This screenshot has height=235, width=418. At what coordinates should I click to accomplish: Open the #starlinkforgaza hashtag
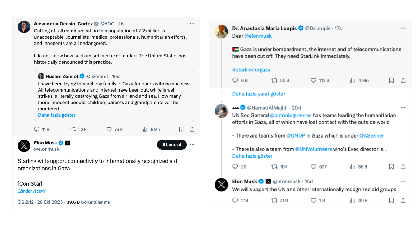[x=251, y=70]
